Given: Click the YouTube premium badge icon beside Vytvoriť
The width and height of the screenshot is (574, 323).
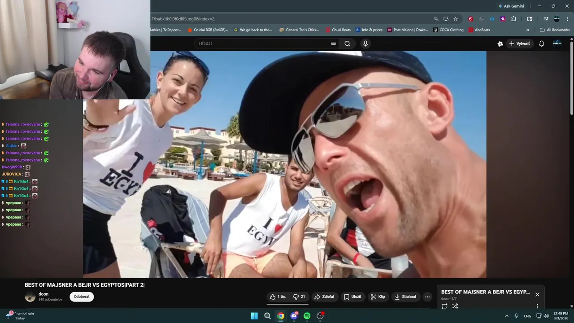Looking at the screenshot, I should click(500, 44).
